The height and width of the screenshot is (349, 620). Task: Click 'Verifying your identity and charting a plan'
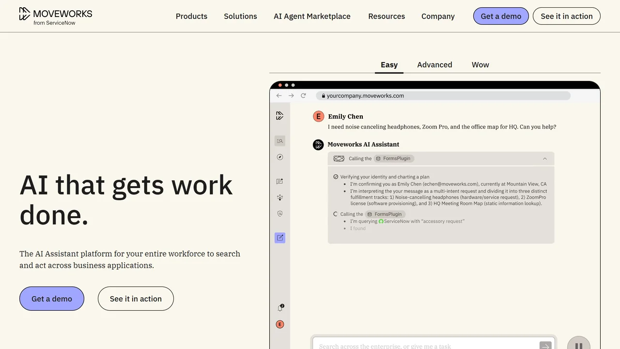point(385,177)
